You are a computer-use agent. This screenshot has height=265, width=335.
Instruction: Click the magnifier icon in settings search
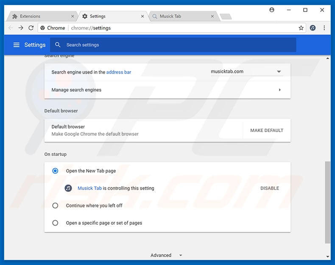click(58, 45)
